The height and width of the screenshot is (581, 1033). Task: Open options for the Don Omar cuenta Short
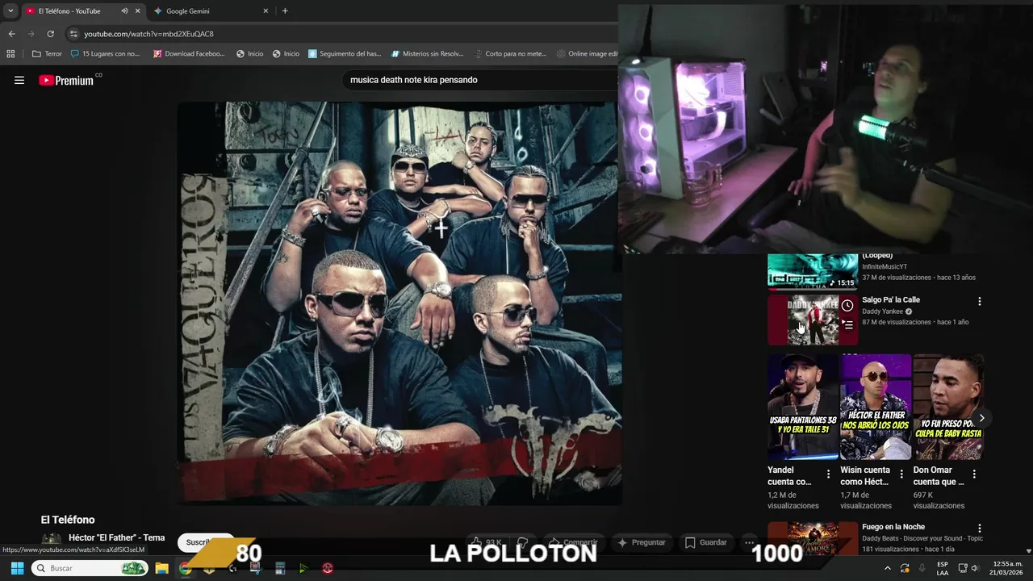point(974,474)
